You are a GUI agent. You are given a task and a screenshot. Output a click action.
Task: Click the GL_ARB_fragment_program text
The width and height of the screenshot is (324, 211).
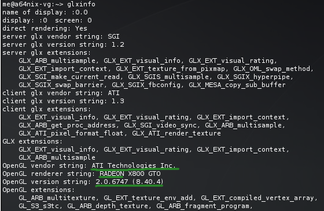pyautogui.click(x=203, y=206)
